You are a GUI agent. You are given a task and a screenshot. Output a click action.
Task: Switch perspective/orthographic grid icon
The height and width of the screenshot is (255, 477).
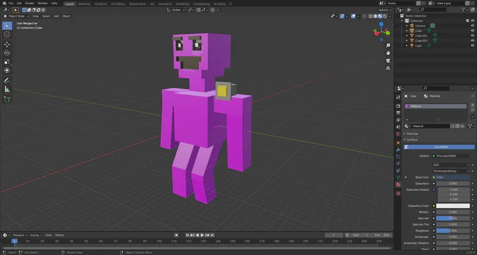[x=388, y=68]
